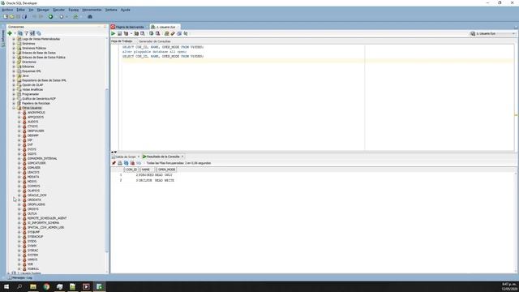
Task: Click the Run Script icon in the worksheet toolbar
Action: tap(119, 33)
